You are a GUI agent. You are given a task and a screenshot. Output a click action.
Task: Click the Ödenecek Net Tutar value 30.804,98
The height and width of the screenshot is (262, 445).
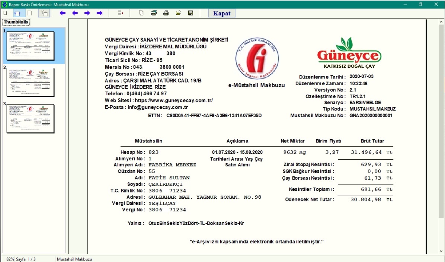(366, 199)
